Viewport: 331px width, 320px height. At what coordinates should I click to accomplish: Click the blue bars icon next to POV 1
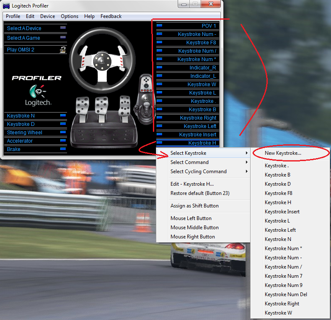point(159,26)
